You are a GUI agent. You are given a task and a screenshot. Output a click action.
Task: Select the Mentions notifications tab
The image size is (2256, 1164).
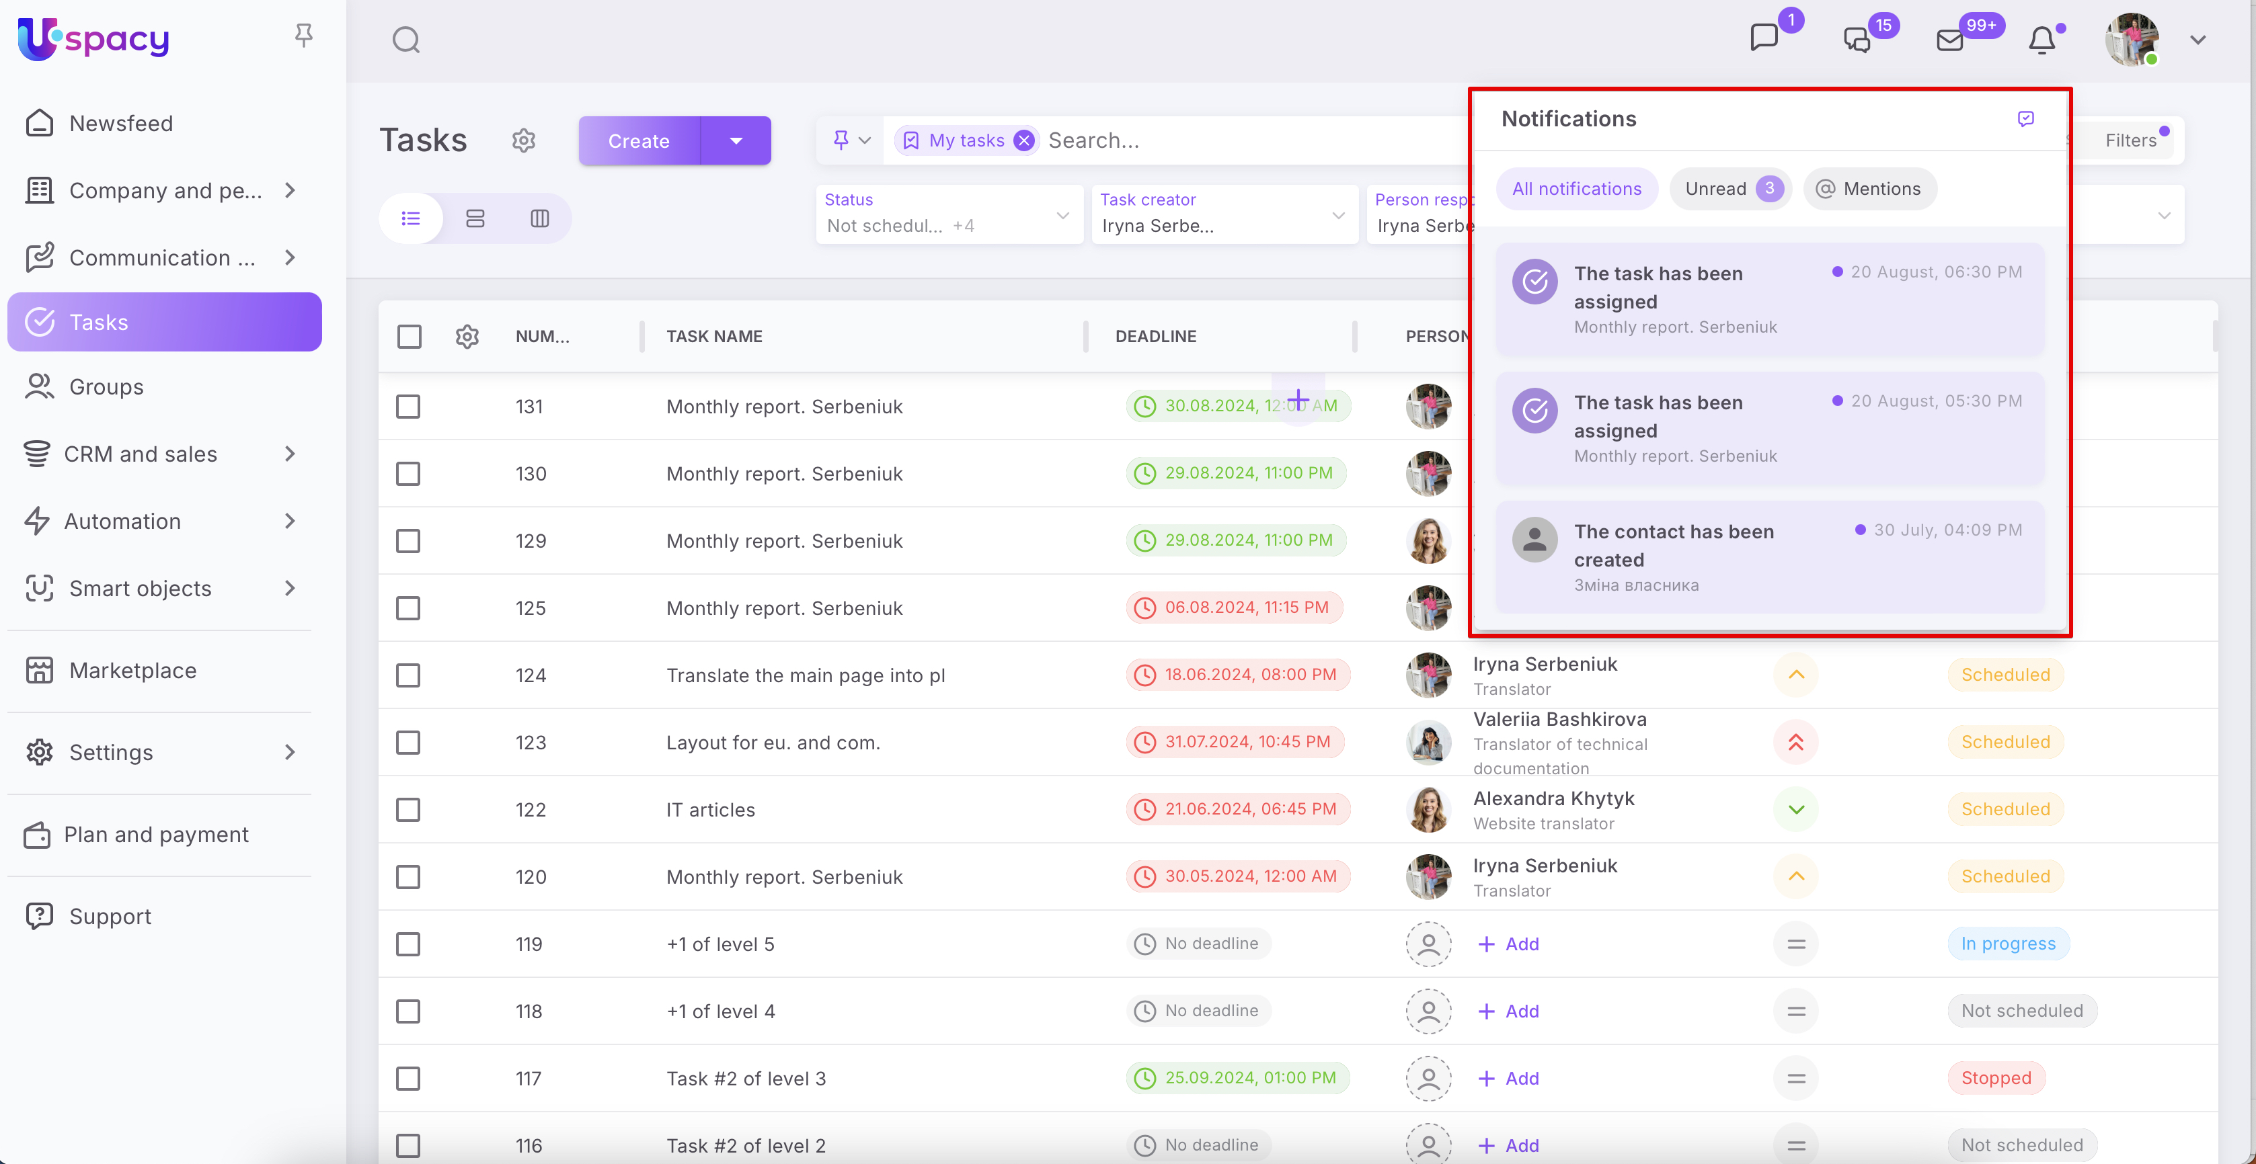coord(1870,189)
